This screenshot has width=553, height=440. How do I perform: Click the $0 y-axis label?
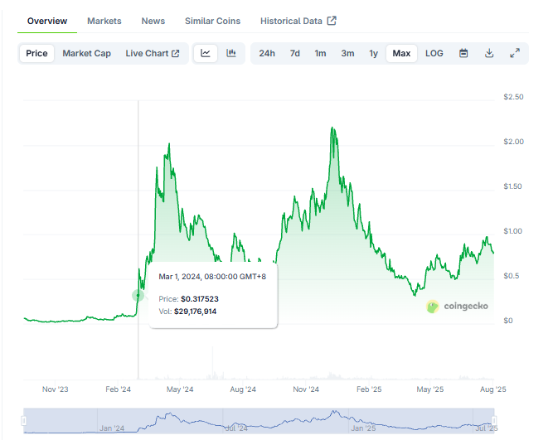[x=508, y=321]
